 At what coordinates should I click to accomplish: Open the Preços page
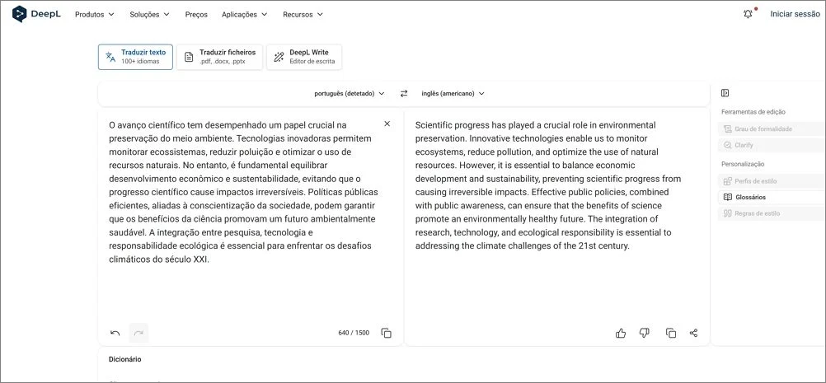coord(196,14)
